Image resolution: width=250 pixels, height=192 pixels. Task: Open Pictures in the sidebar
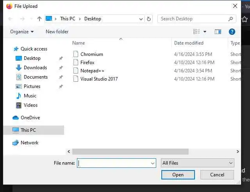pyautogui.click(x=32, y=86)
